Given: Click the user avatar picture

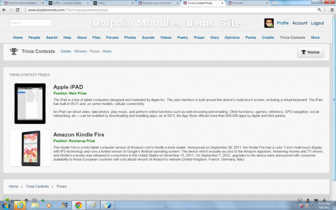Looking at the screenshot, I should tap(269, 23).
